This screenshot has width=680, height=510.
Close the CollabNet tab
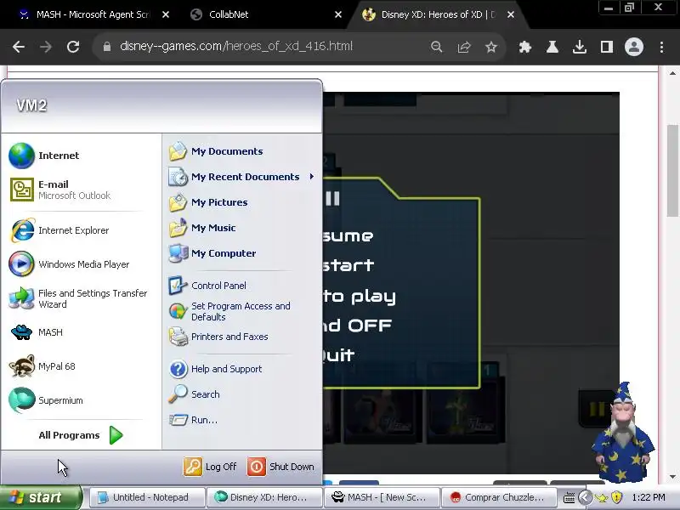(x=338, y=14)
